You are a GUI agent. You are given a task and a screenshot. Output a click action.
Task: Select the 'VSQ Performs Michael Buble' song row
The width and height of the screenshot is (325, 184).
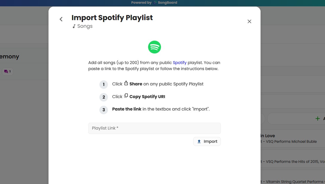point(293,138)
